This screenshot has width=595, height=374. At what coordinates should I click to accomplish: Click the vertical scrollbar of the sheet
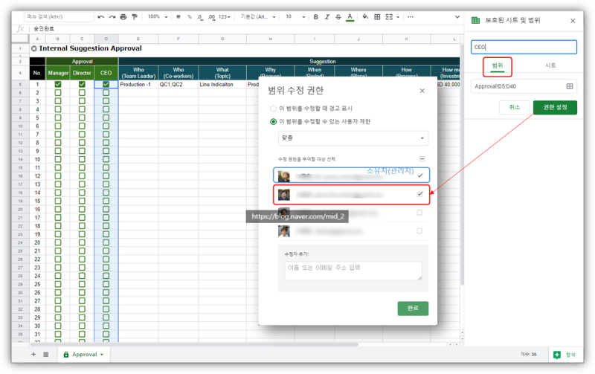[462, 165]
